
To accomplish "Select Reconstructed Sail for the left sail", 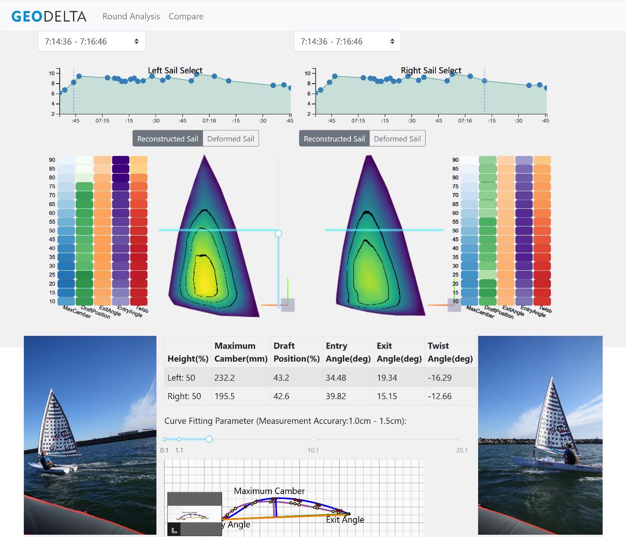I will point(167,139).
